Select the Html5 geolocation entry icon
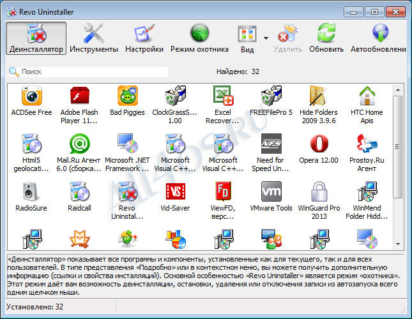This screenshot has width=412, height=319. [x=31, y=144]
